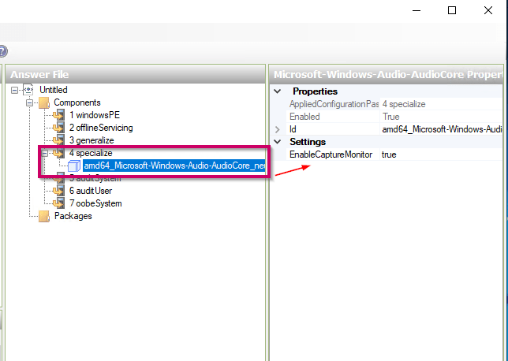Click the Untitled answer file document icon
Viewport: 508px width, 361px height.
(x=29, y=90)
